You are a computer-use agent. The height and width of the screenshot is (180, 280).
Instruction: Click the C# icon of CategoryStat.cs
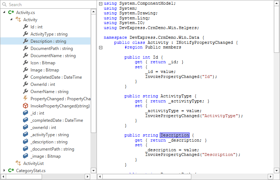pos(11,170)
